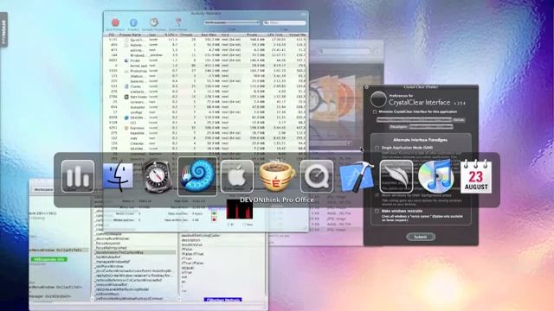The image size is (554, 311).
Task: Click the green data read color well
Action: (214, 213)
